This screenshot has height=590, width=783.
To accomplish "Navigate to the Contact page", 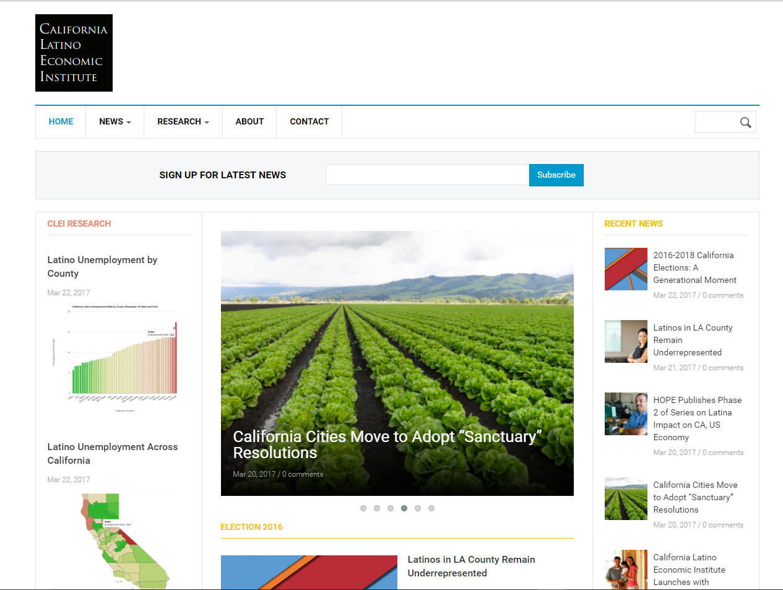I will click(309, 122).
